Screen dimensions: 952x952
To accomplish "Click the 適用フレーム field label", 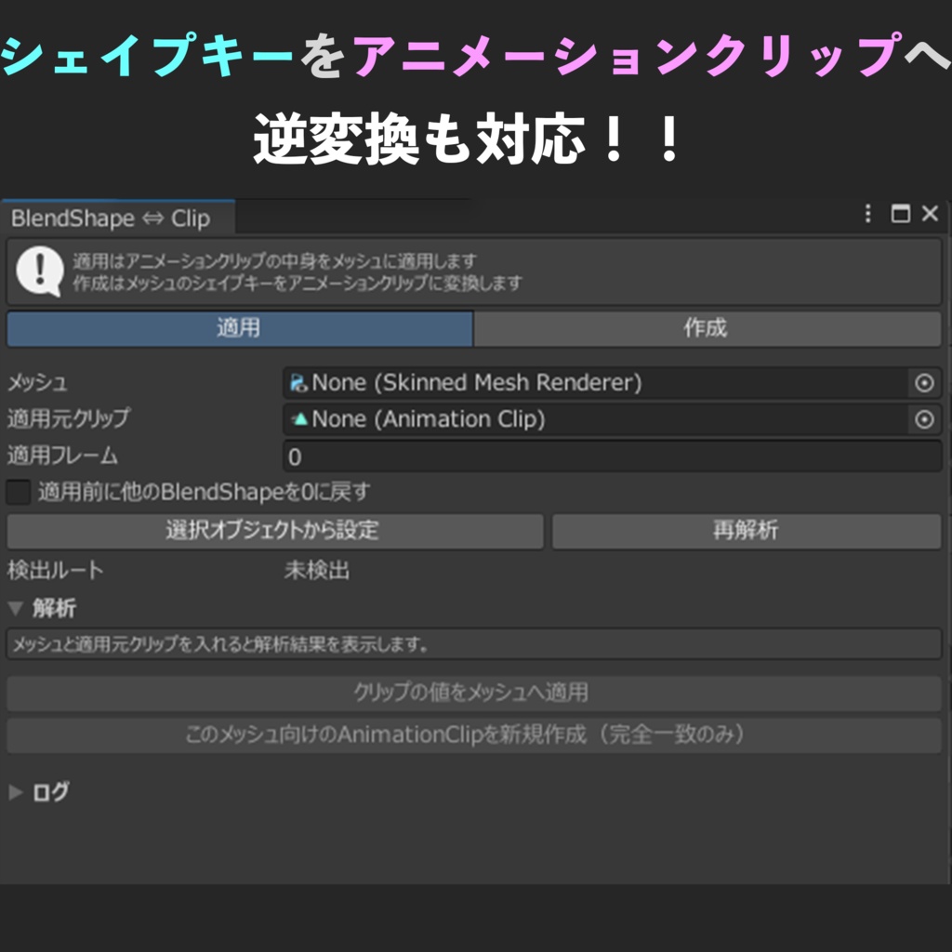I will 62,456.
